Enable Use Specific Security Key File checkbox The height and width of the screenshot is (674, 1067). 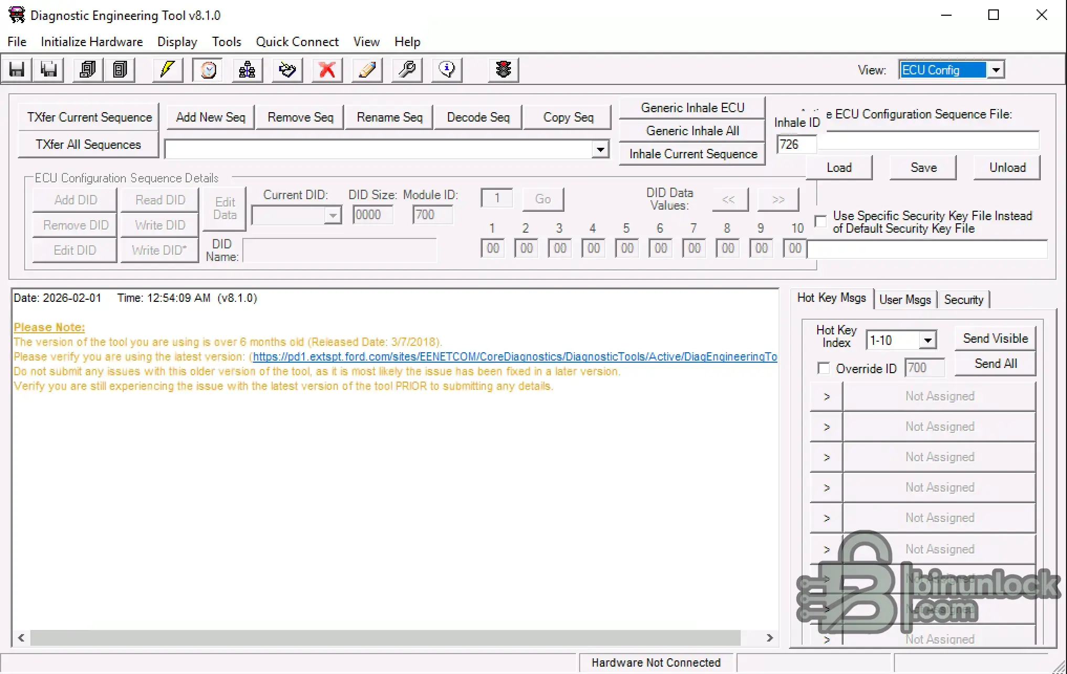(821, 221)
